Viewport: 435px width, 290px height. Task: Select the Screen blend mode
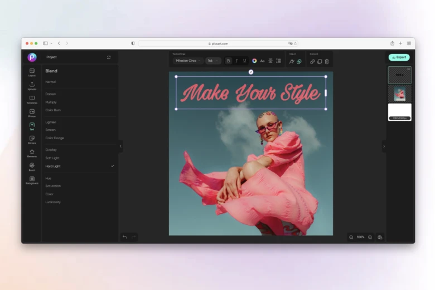coord(51,130)
